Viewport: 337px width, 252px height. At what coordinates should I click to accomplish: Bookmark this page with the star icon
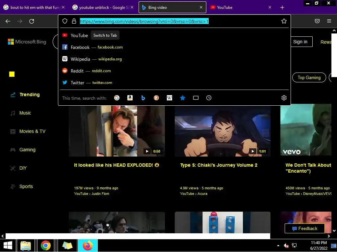coord(284,21)
